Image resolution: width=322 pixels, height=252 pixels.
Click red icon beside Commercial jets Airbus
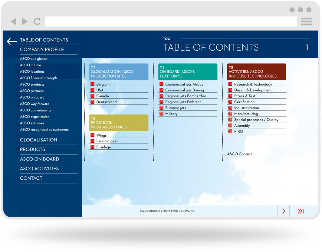161,84
